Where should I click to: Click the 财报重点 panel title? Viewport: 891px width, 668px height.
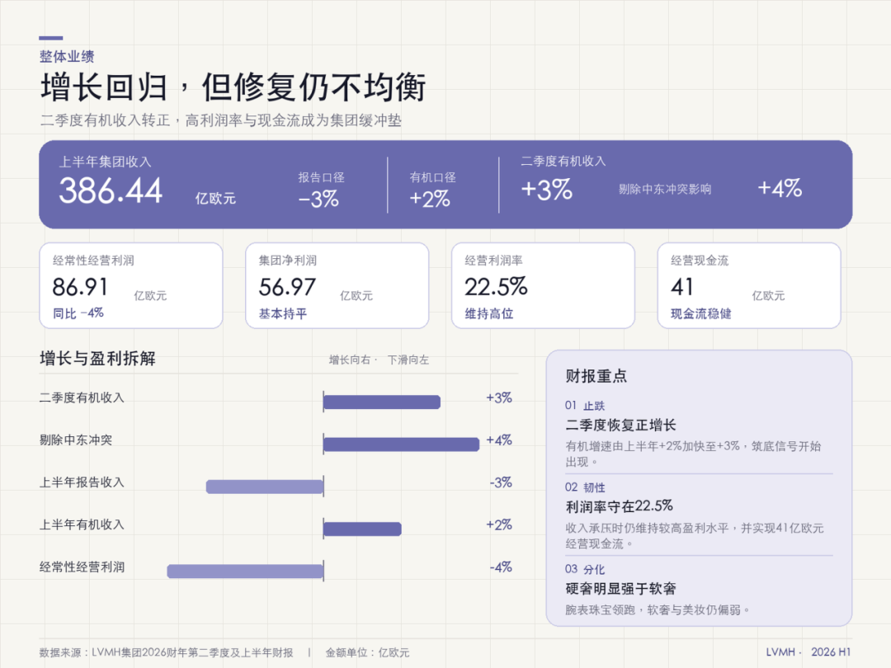click(596, 375)
